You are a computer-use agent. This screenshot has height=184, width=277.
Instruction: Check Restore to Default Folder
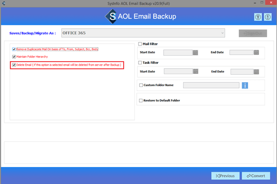point(141,100)
